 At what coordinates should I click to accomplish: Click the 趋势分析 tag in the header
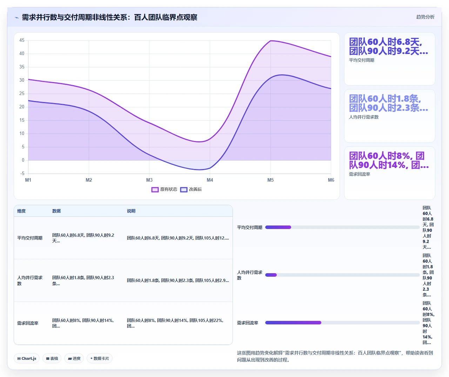425,17
